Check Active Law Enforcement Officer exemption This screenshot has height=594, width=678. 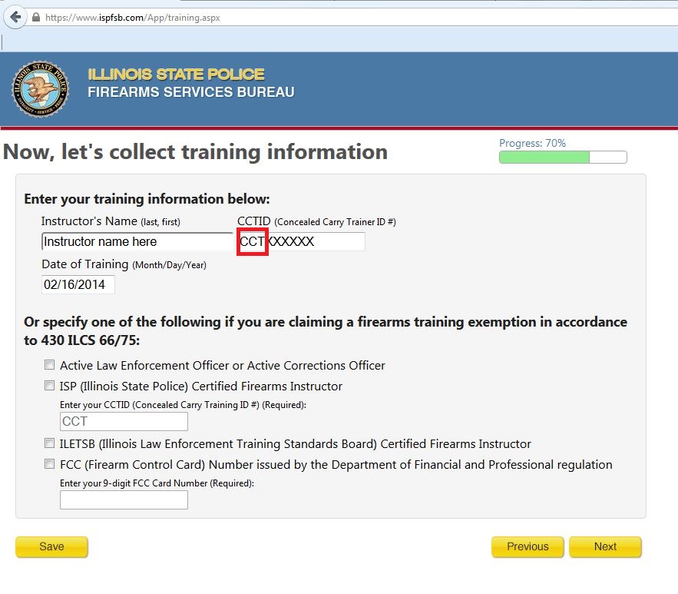click(50, 365)
